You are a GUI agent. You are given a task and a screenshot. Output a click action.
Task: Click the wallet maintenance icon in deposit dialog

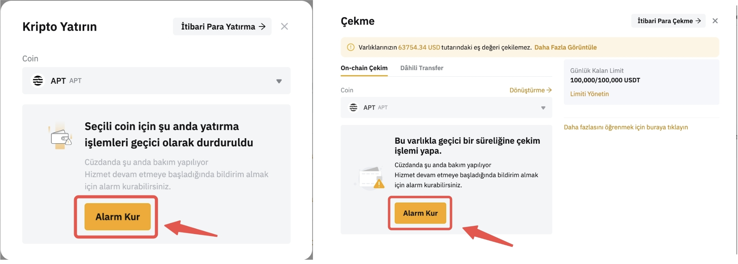coord(61,137)
